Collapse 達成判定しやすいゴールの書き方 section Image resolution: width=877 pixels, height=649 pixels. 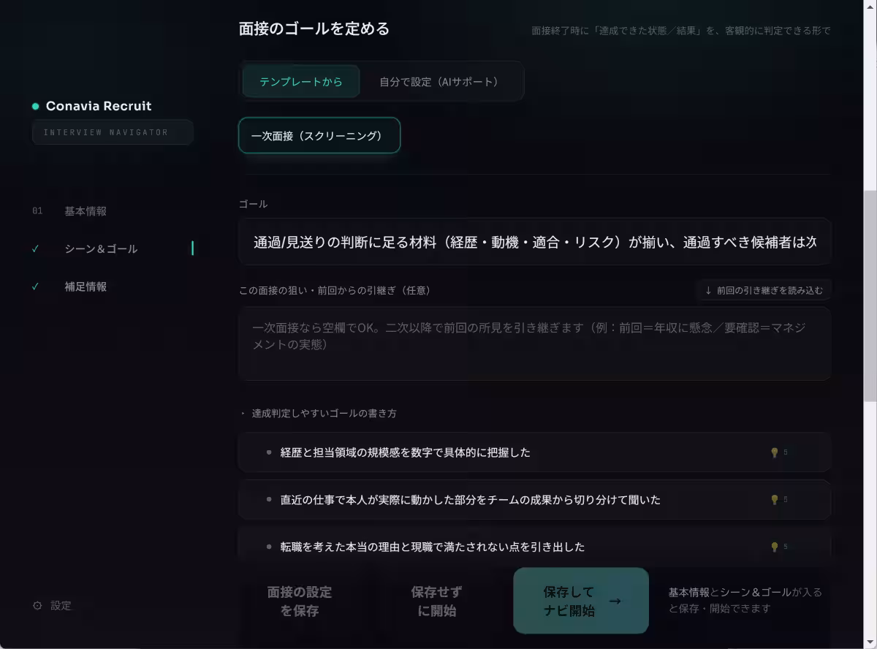pos(319,414)
